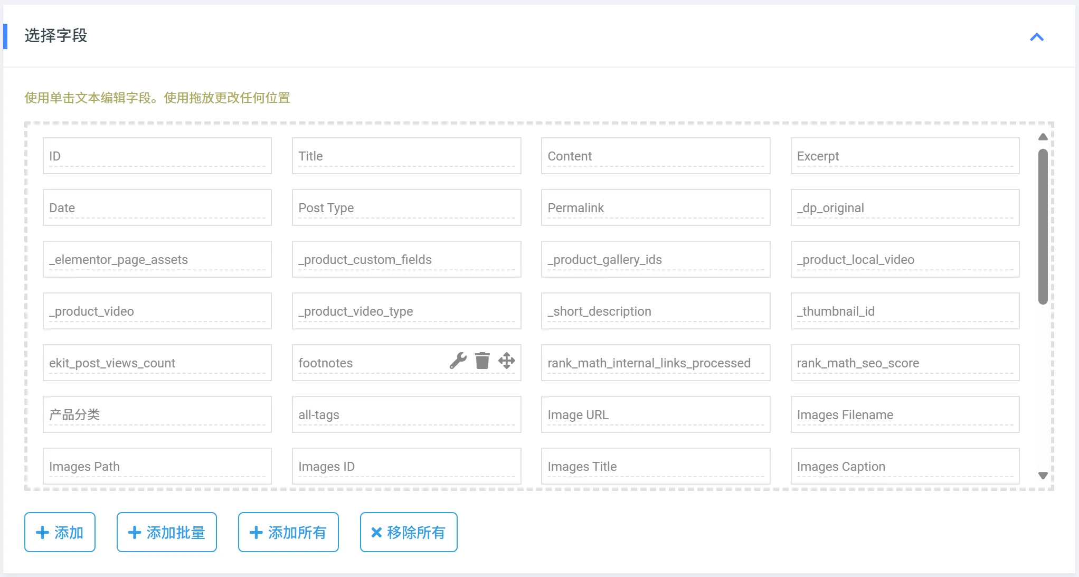Select the _product_gallery_ids field

(x=656, y=260)
